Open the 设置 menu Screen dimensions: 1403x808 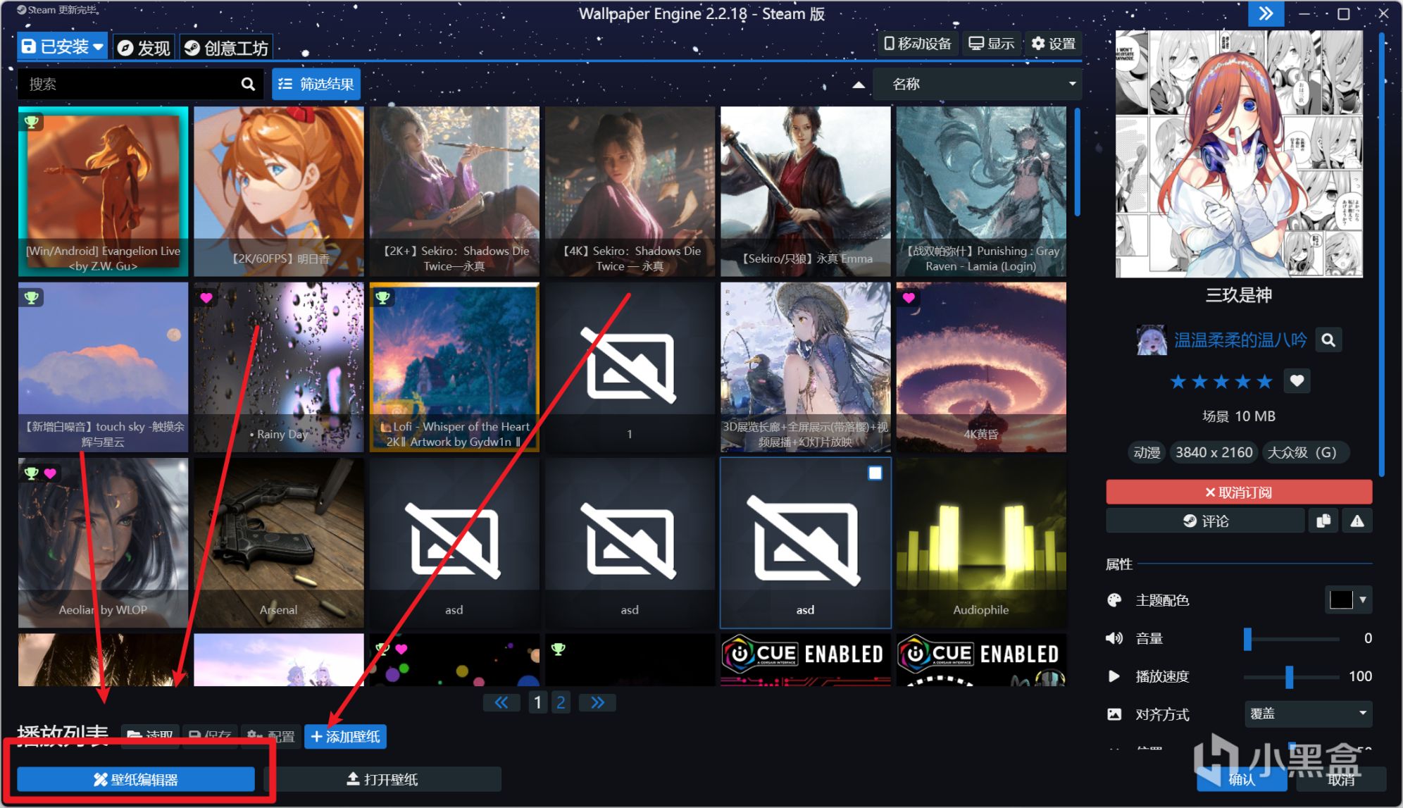click(x=1054, y=44)
